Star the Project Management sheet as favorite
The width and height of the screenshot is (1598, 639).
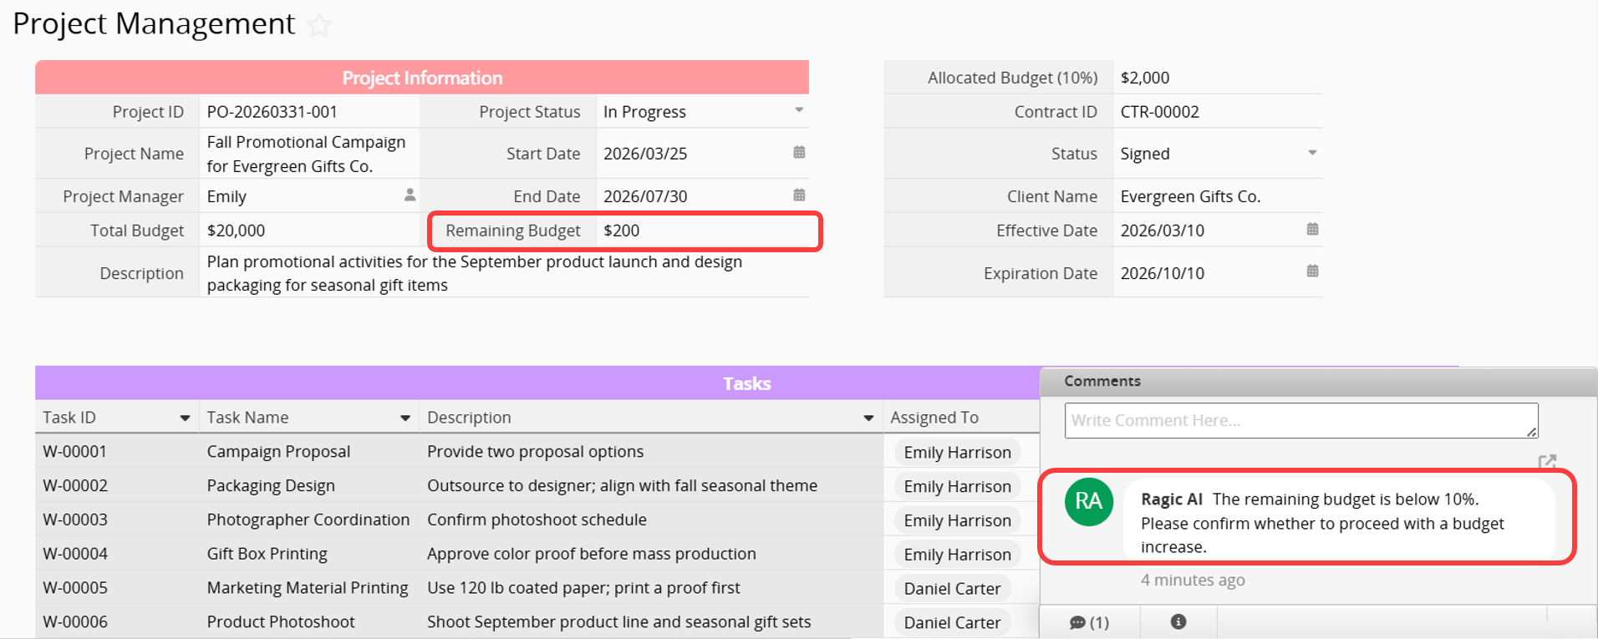click(x=318, y=25)
